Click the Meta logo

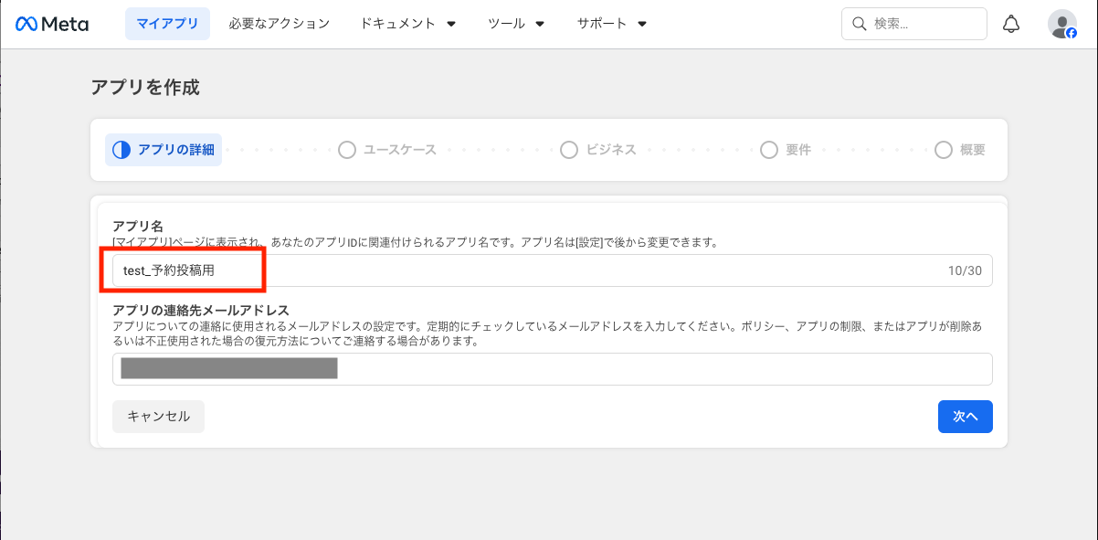(x=52, y=24)
